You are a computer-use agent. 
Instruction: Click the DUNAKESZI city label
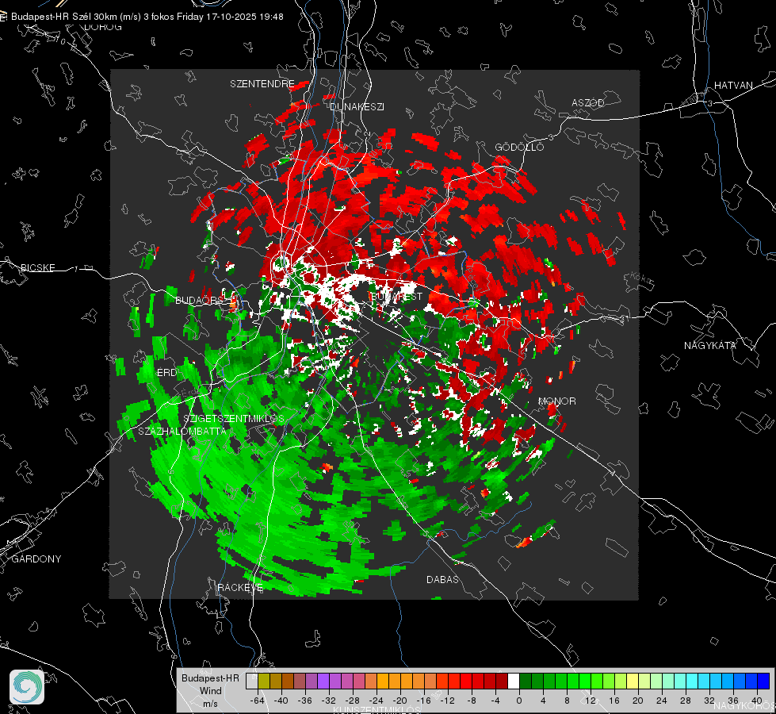(357, 106)
